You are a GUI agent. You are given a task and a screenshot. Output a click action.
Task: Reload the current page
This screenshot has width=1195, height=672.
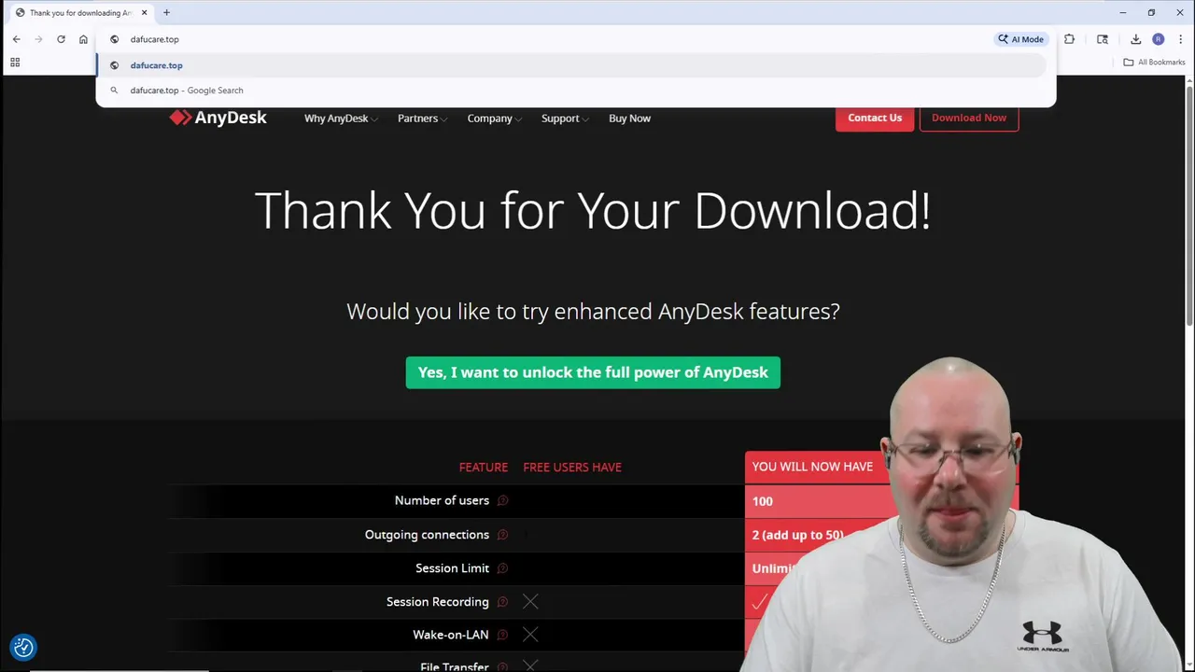pyautogui.click(x=61, y=39)
